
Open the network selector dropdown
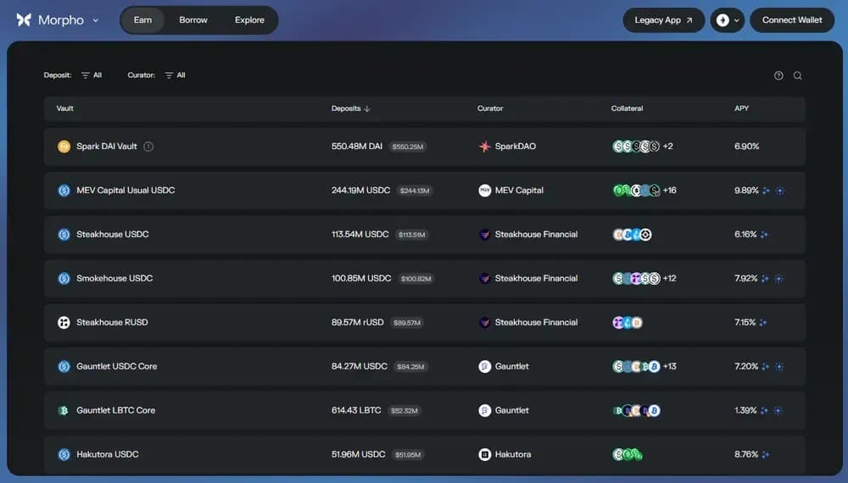click(728, 20)
